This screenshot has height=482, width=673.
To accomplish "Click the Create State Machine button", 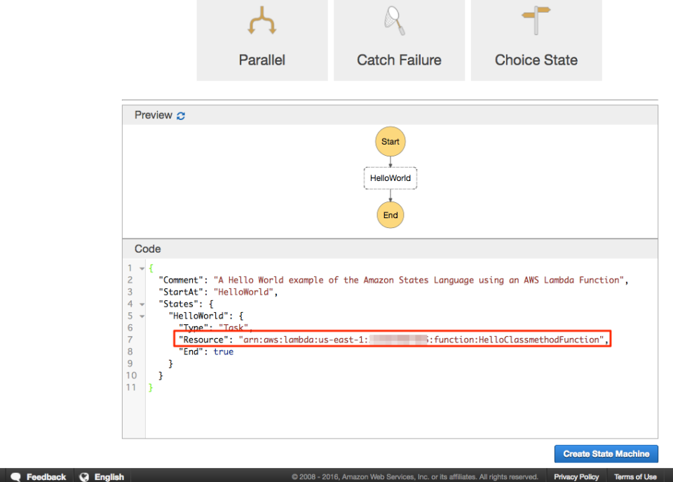I will point(606,454).
